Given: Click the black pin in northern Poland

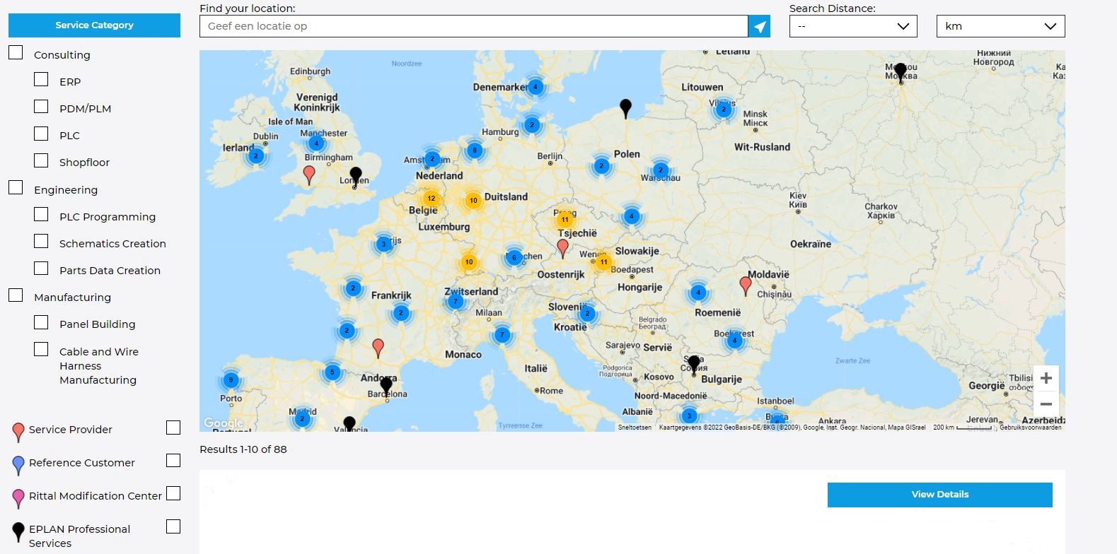Looking at the screenshot, I should click(x=625, y=107).
